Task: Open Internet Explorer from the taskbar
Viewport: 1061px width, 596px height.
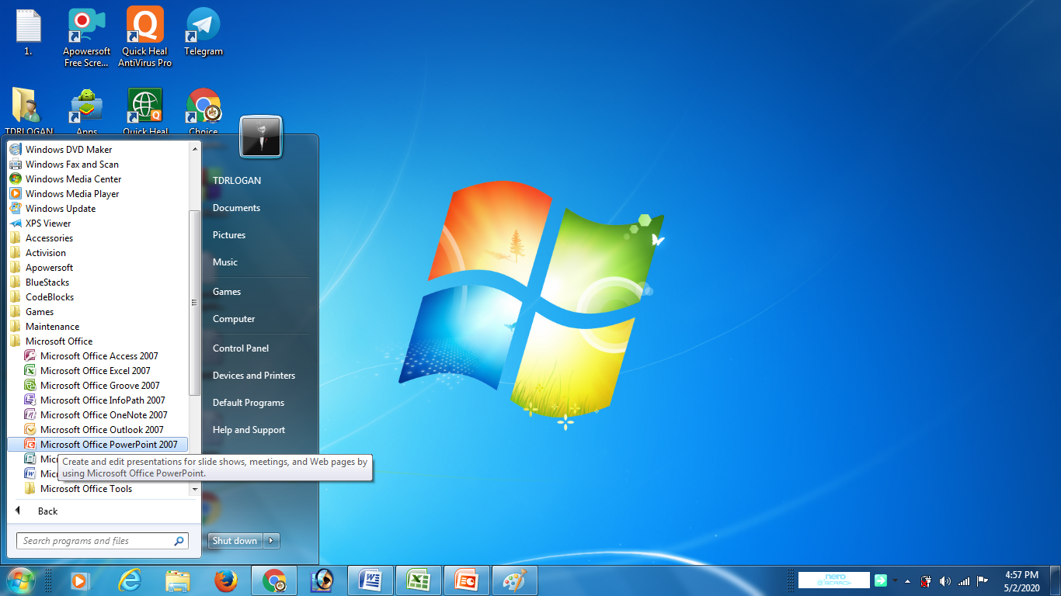Action: tap(129, 580)
